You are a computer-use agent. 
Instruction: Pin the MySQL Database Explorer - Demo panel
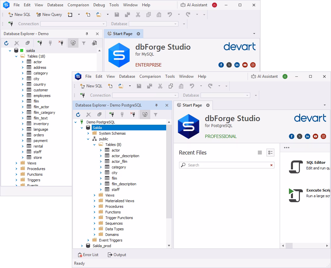(87, 34)
